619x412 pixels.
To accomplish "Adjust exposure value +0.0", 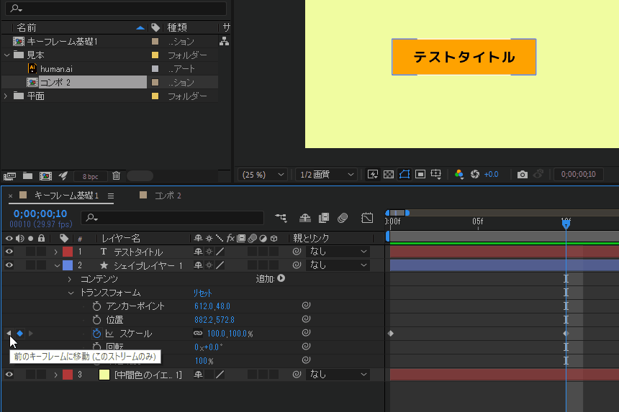I will 491,174.
